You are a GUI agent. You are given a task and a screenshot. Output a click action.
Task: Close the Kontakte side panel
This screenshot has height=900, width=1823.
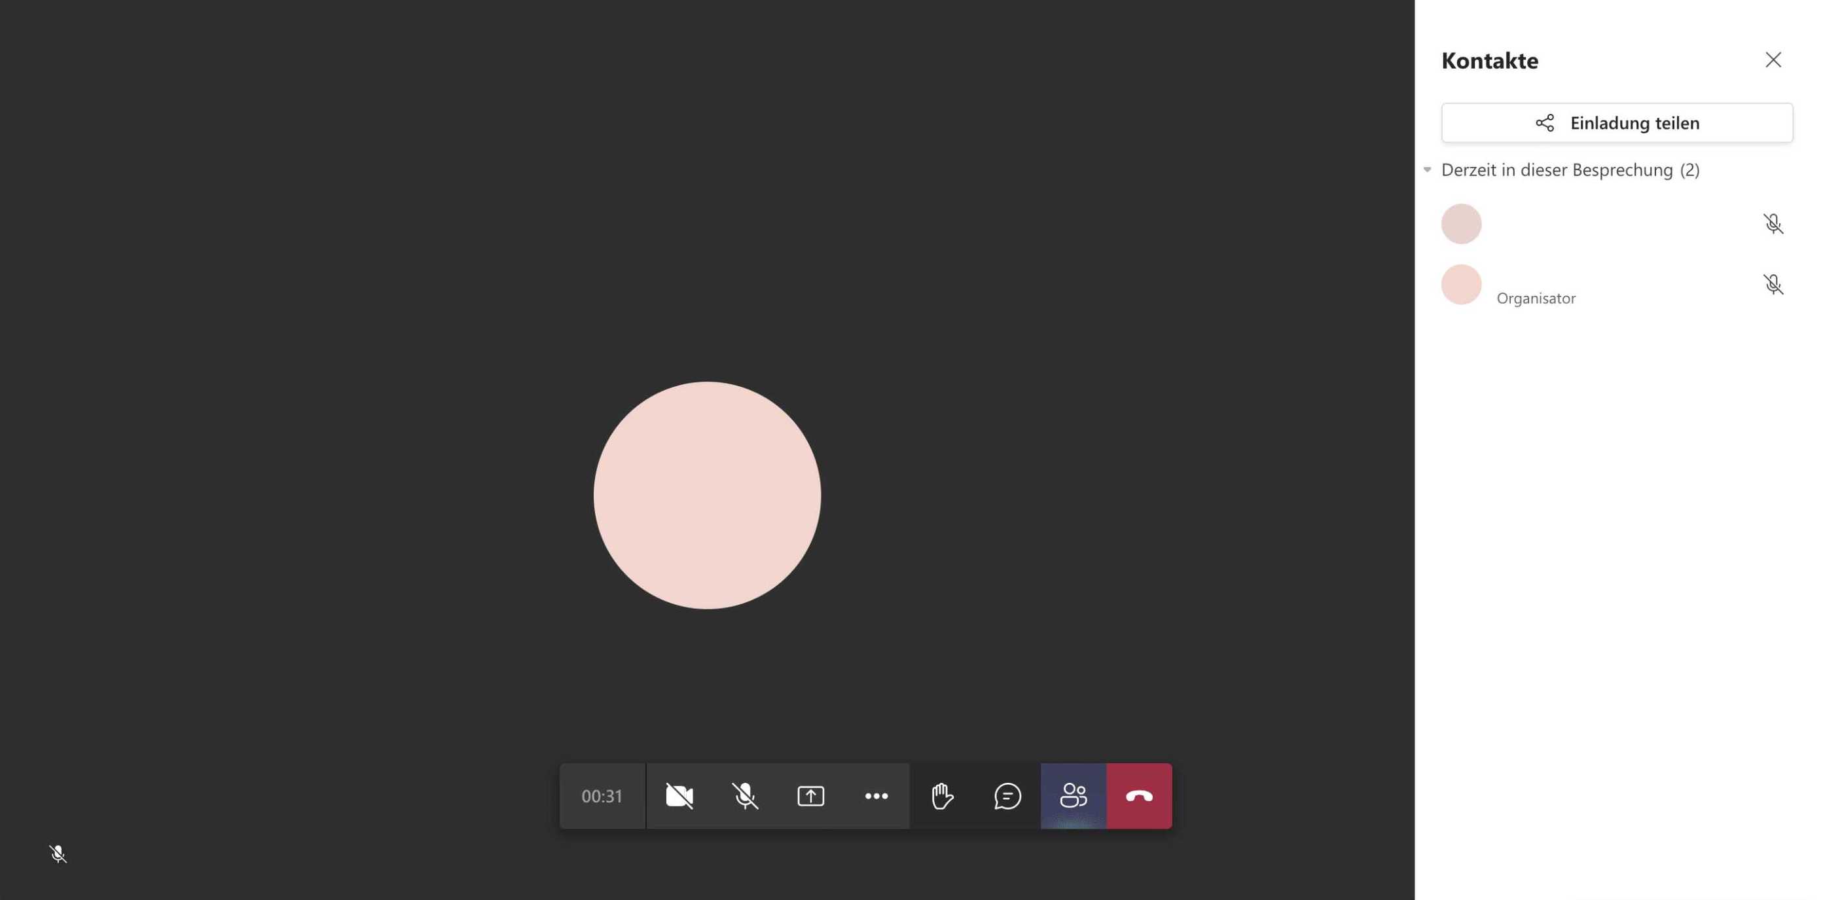click(1773, 60)
